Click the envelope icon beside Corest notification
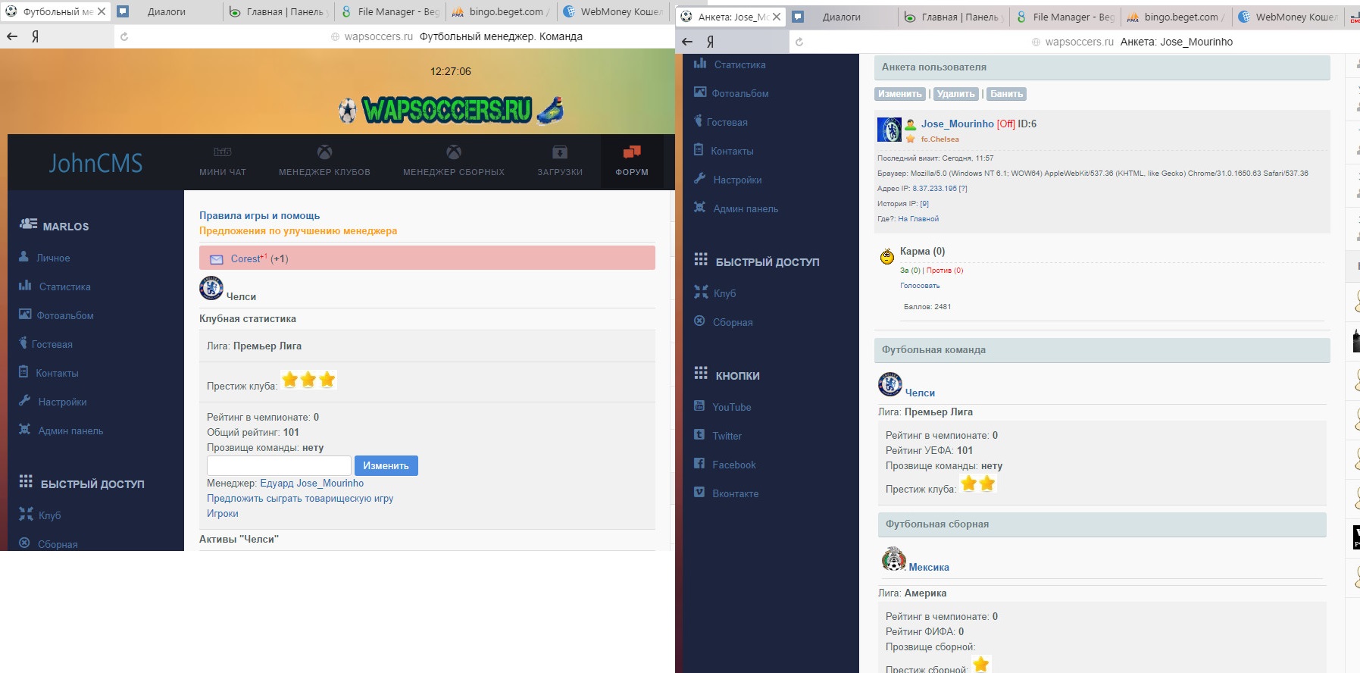The image size is (1360, 673). [x=216, y=259]
